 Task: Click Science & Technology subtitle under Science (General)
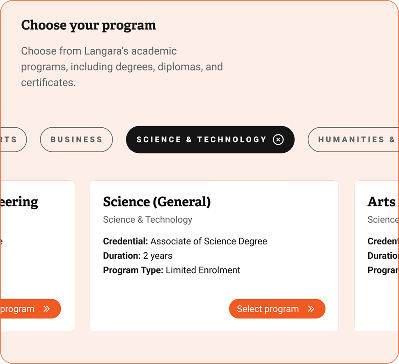(x=148, y=219)
